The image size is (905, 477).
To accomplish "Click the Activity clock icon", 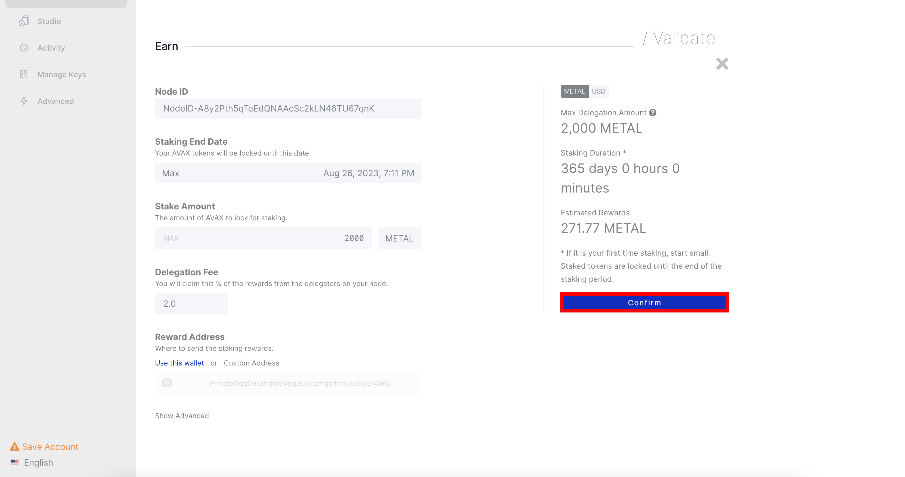I will pos(24,48).
